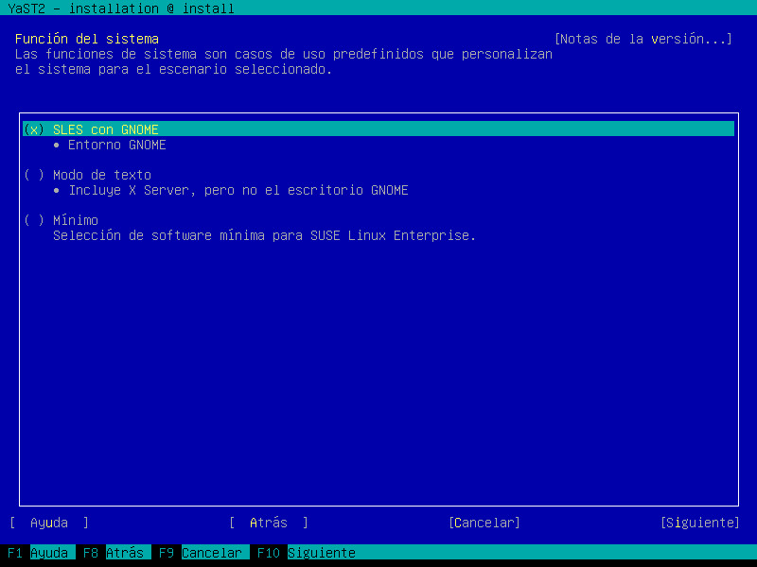Select the SLES con GNOME radio option
Screen dimensions: 757x567
[378, 129]
